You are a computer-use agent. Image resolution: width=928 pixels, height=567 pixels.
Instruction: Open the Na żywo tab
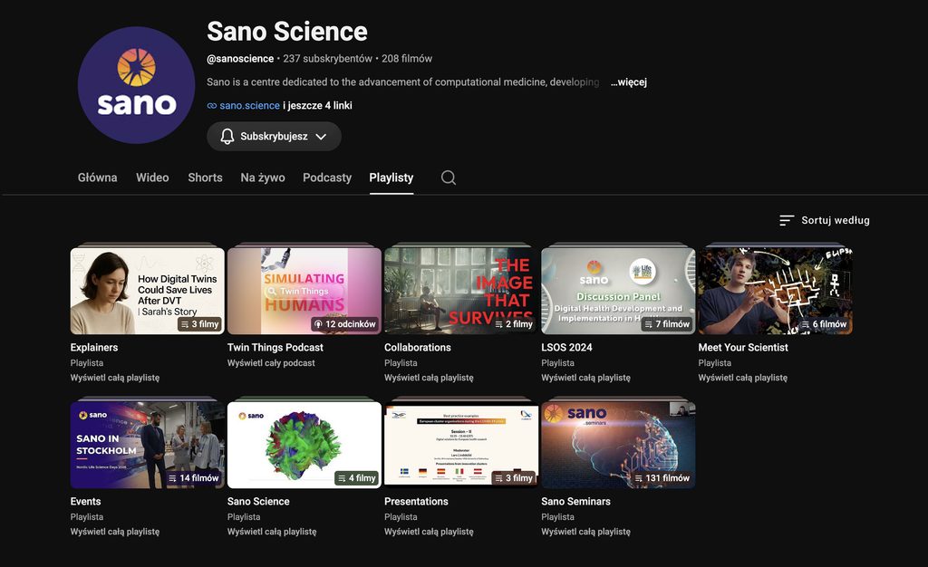[x=263, y=178]
